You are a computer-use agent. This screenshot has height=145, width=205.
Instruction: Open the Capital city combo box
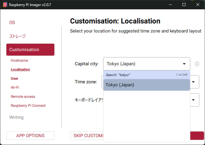pos(147,64)
